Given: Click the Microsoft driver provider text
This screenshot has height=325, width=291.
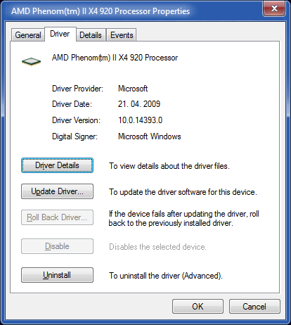Looking at the screenshot, I should (133, 89).
